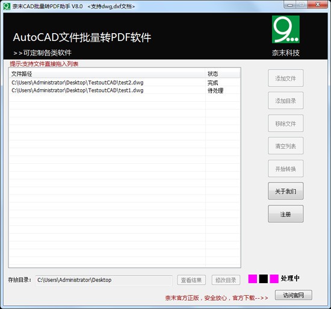Click the 添加目录 button
The image size is (331, 309).
(286, 101)
